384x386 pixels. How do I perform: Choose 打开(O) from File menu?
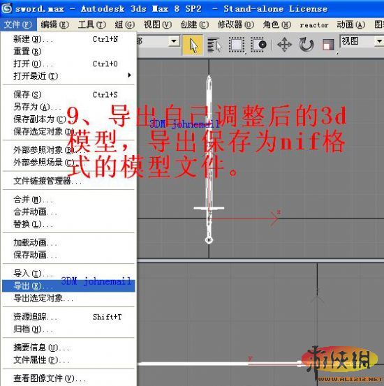coord(68,64)
